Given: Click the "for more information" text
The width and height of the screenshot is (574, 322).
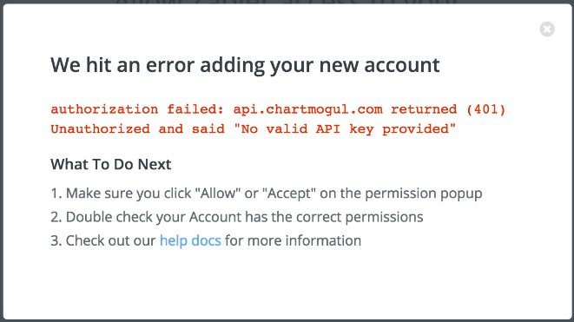Looking at the screenshot, I should pos(293,240).
